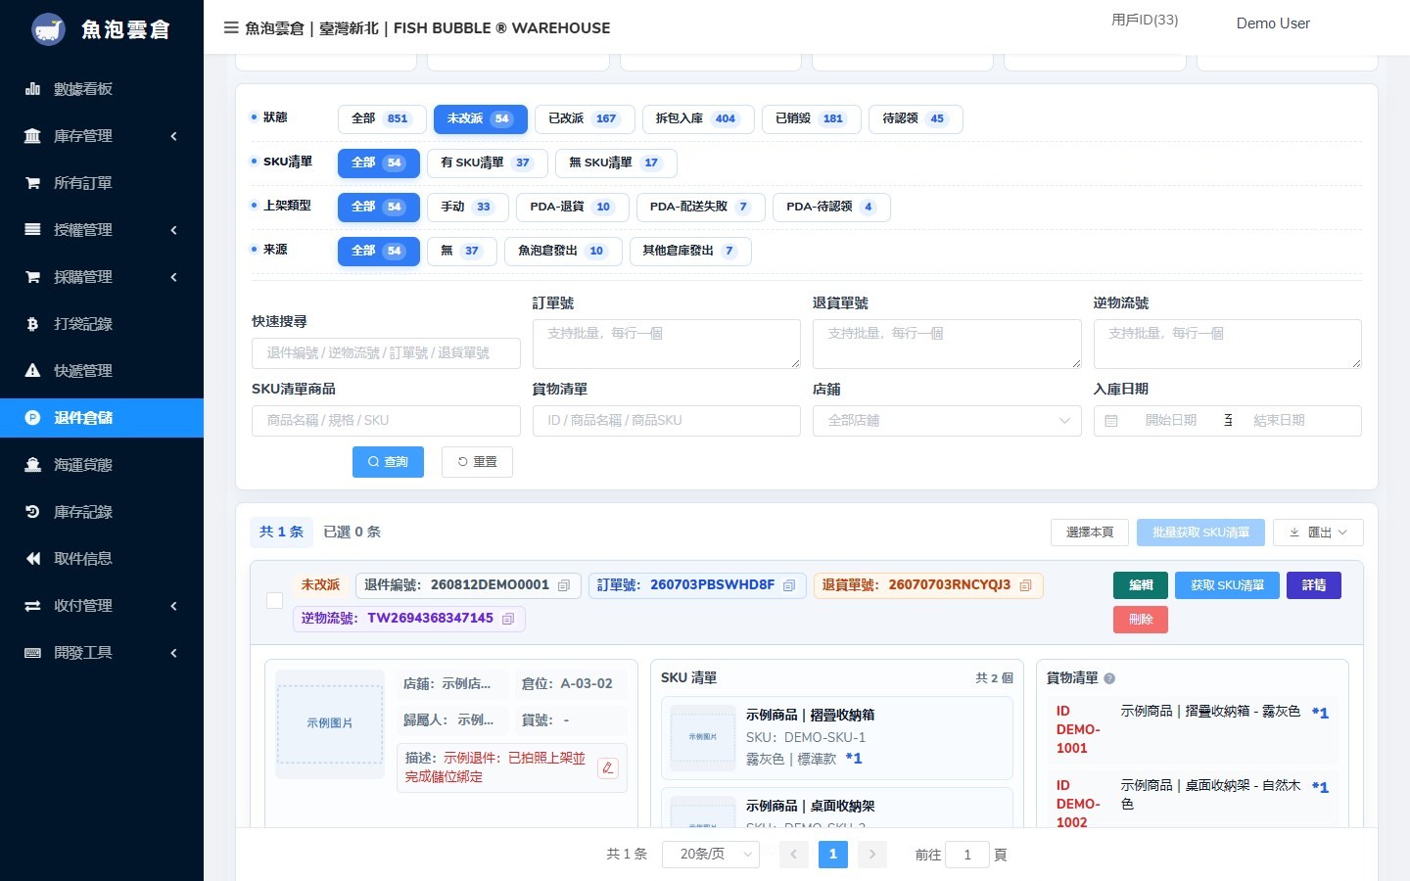Copy 訂單號 260703PBSWHD8F via copy icon

[x=789, y=585]
